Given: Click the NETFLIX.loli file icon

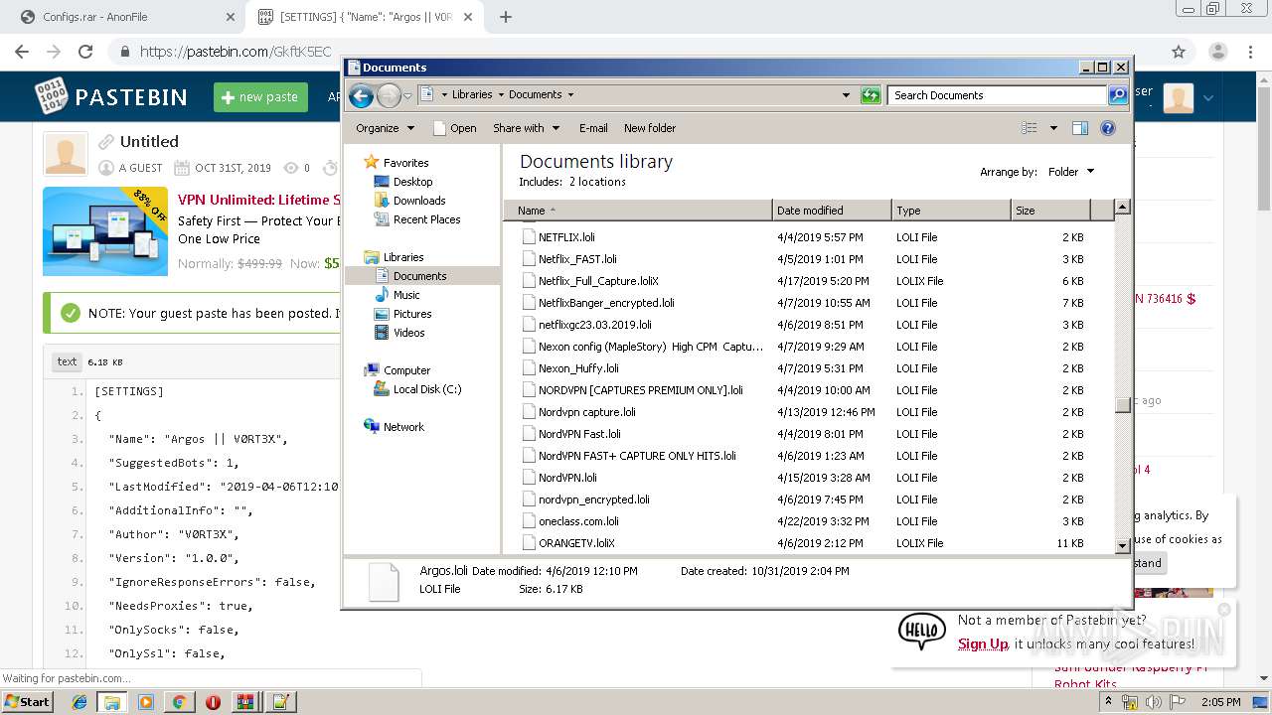Looking at the screenshot, I should pos(529,237).
